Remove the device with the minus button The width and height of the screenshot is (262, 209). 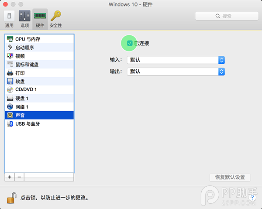tap(19, 177)
